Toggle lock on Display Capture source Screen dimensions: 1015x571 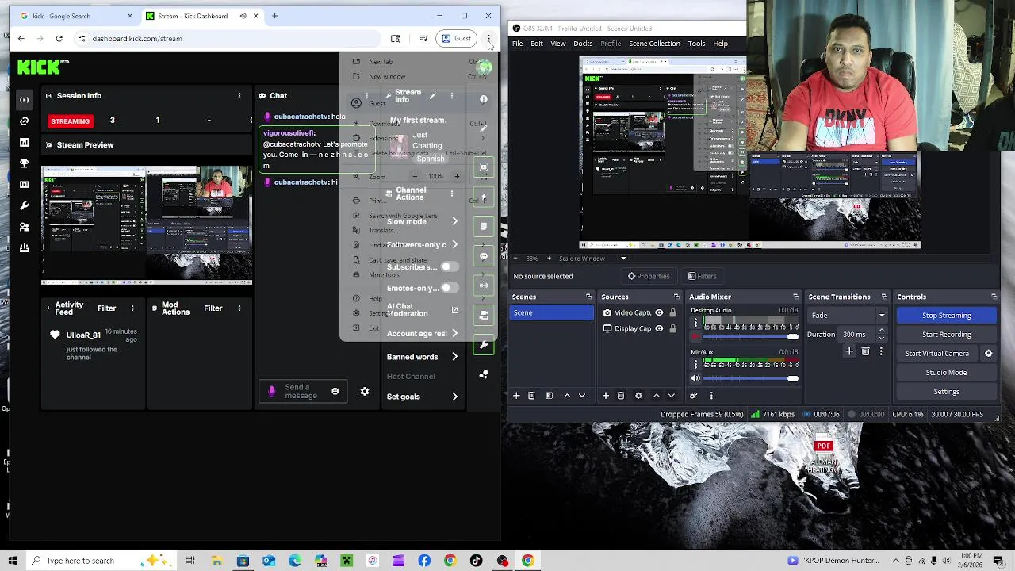pos(672,328)
